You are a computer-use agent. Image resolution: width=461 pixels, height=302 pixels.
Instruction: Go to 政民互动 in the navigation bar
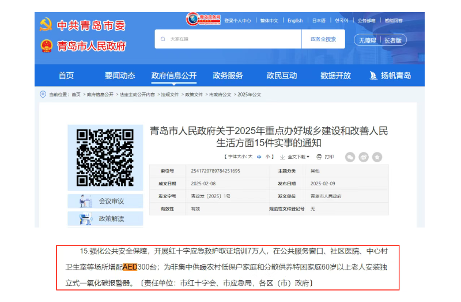pyautogui.click(x=282, y=76)
